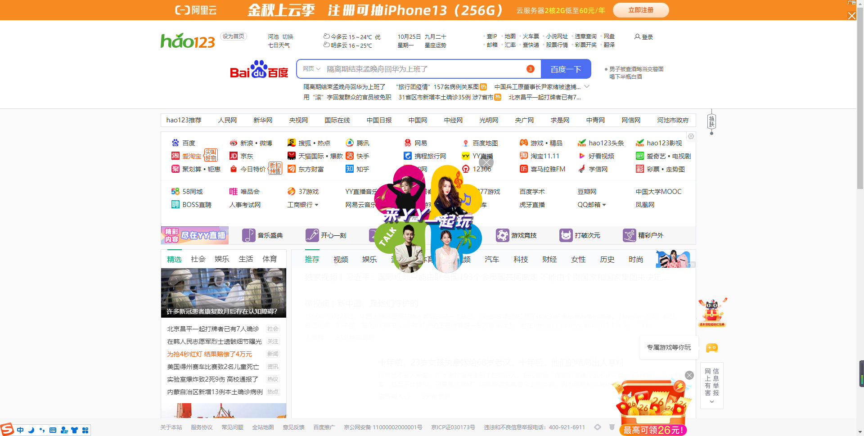Open the 七日天气 forecast link
Image resolution: width=864 pixels, height=436 pixels.
point(279,45)
